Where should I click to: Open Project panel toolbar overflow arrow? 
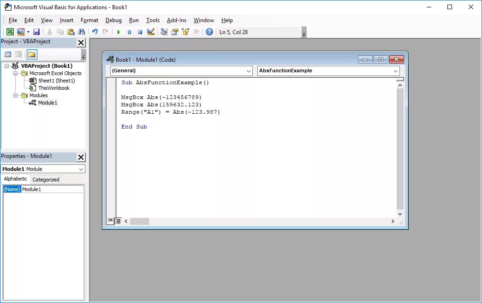[83, 55]
